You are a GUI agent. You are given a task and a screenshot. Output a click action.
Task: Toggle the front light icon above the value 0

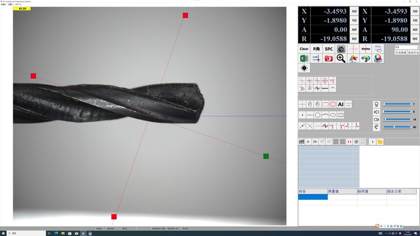click(x=377, y=112)
